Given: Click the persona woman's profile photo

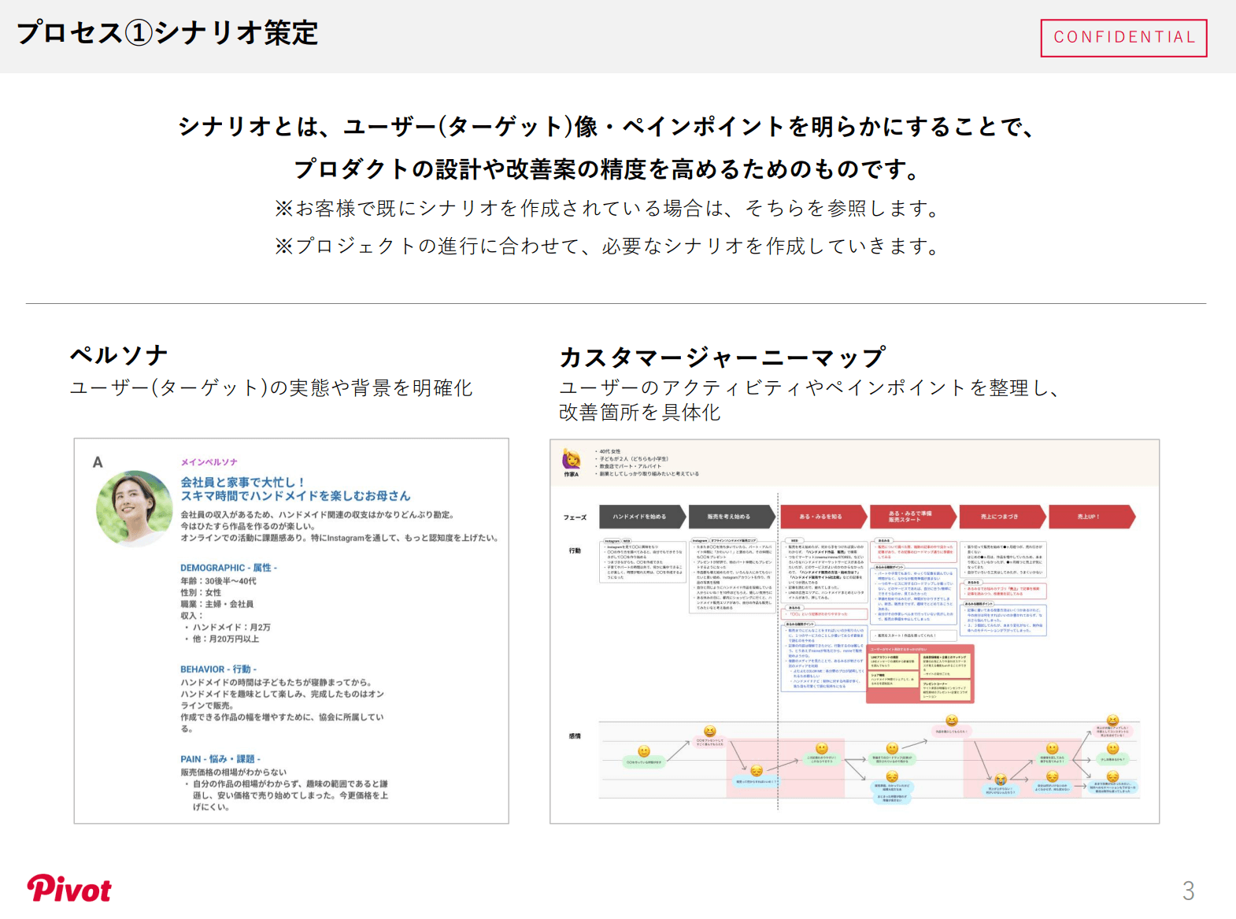Looking at the screenshot, I should coord(134,509).
